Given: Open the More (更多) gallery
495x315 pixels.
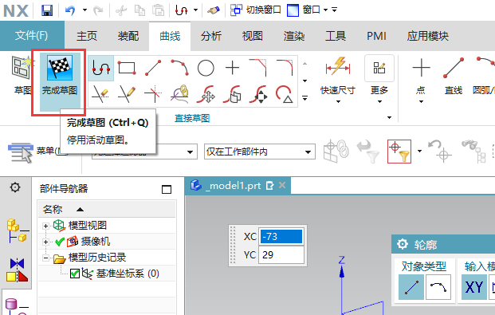Looking at the screenshot, I should (x=379, y=79).
